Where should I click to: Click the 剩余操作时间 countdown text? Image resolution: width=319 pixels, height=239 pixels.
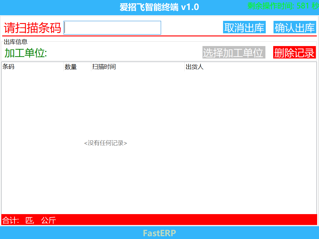[283, 6]
